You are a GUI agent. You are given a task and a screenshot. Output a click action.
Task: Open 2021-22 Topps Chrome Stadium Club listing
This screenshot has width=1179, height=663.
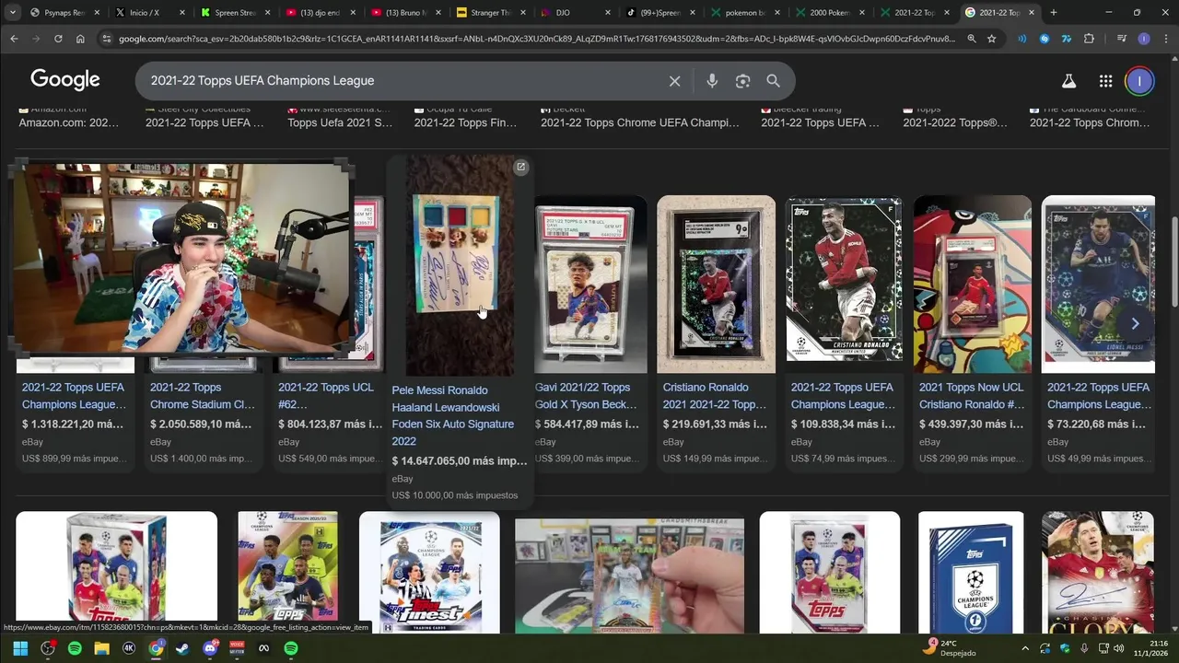(203, 396)
